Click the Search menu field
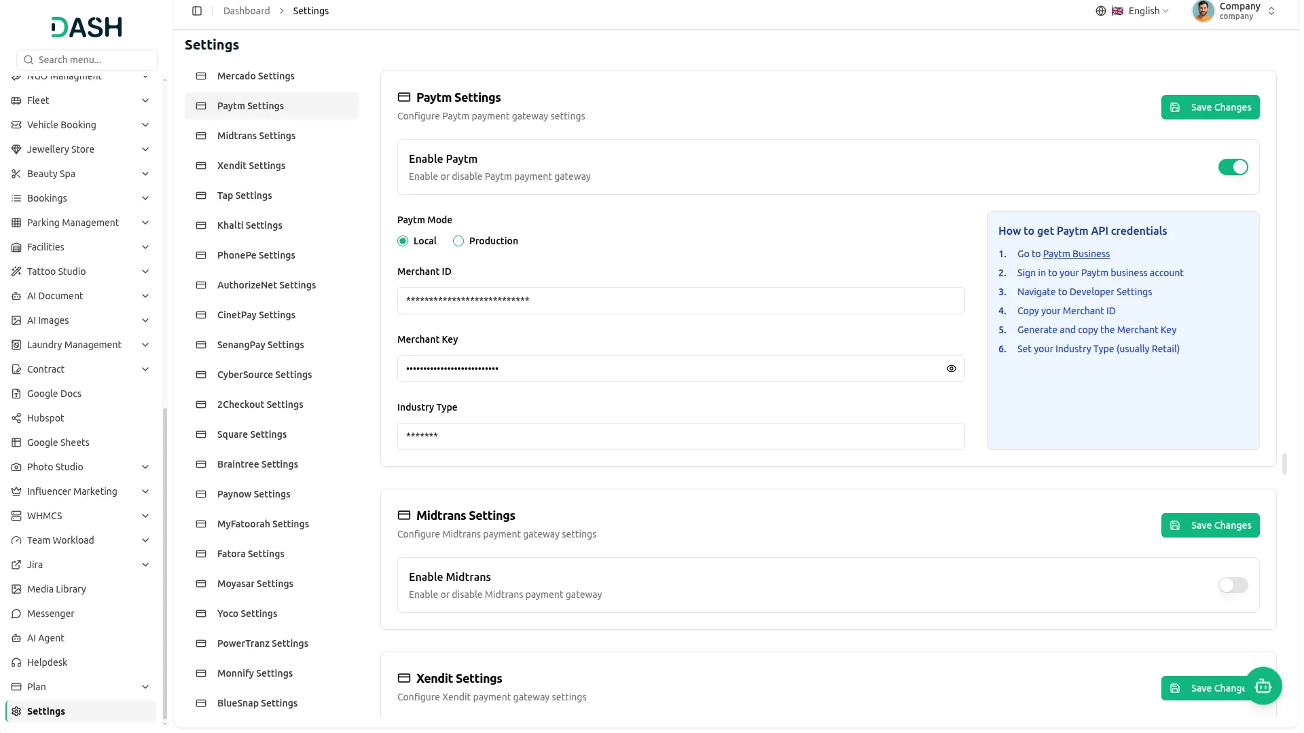This screenshot has height=733, width=1304. pyautogui.click(x=87, y=60)
